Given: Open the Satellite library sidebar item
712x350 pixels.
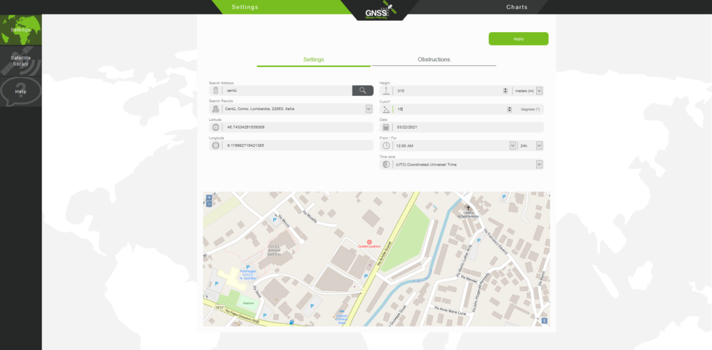Looking at the screenshot, I should pos(21,61).
